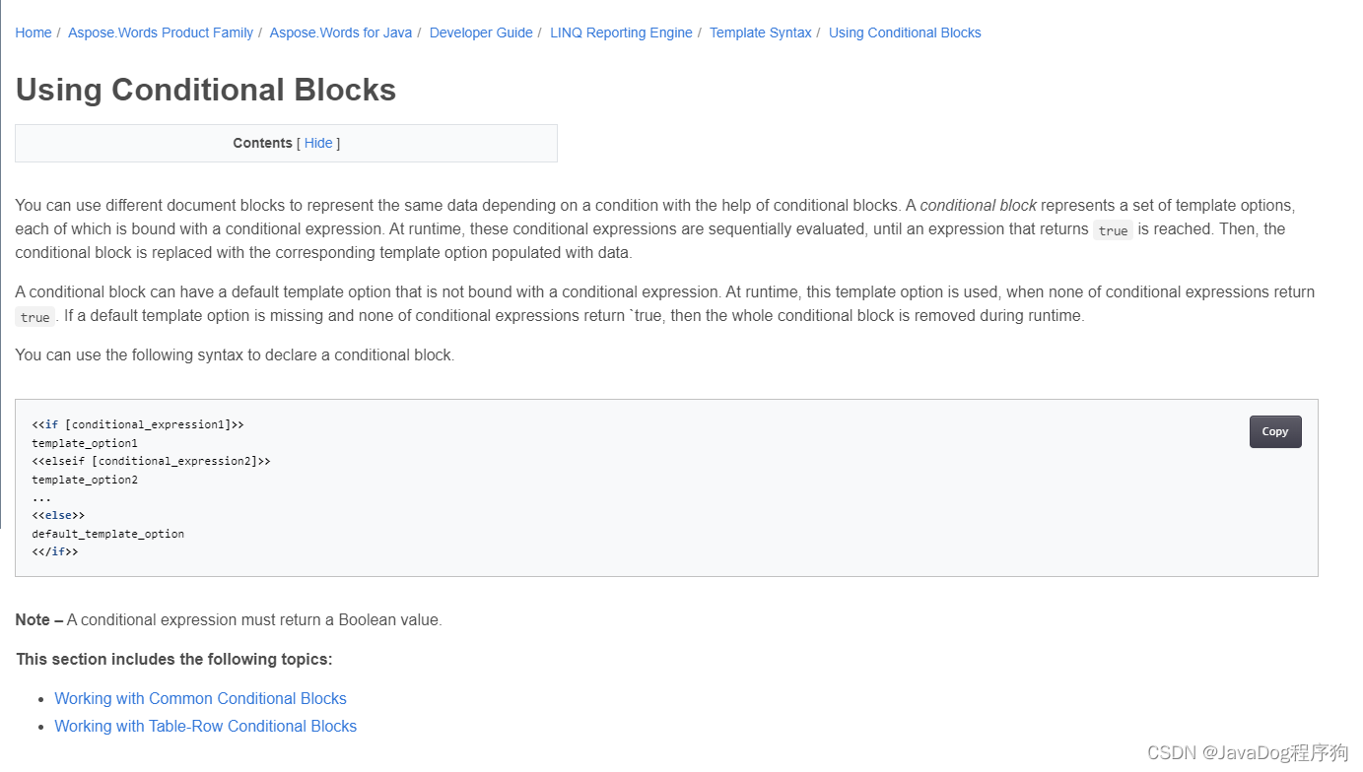
Task: Click the <<else>> code line
Action: coord(58,515)
